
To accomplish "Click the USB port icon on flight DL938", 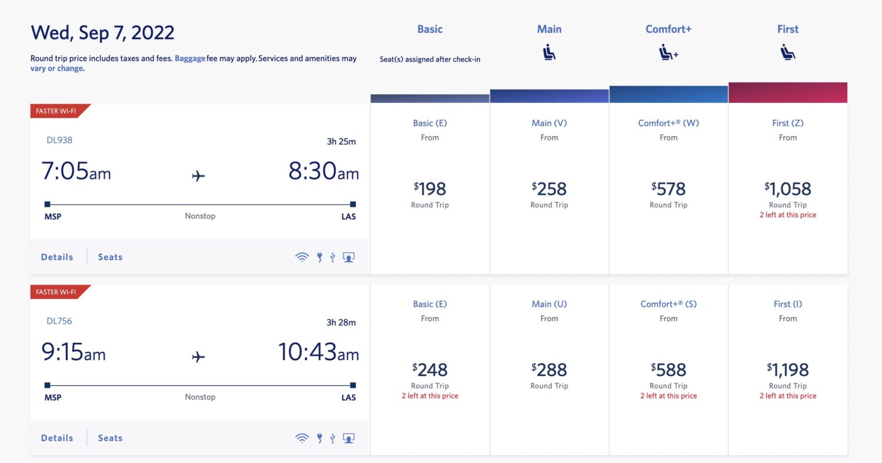I will tap(332, 257).
